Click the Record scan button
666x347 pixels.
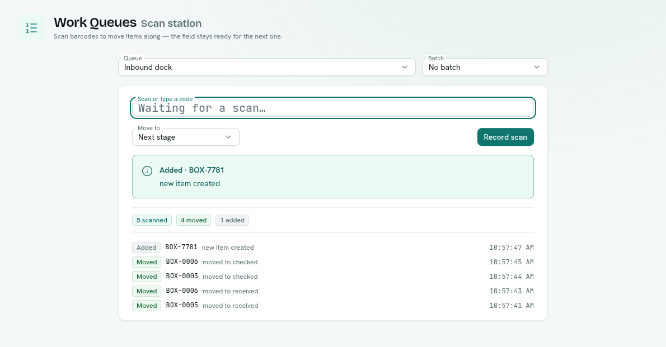505,137
